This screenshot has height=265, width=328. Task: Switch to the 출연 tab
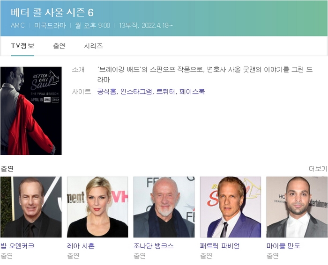click(59, 46)
